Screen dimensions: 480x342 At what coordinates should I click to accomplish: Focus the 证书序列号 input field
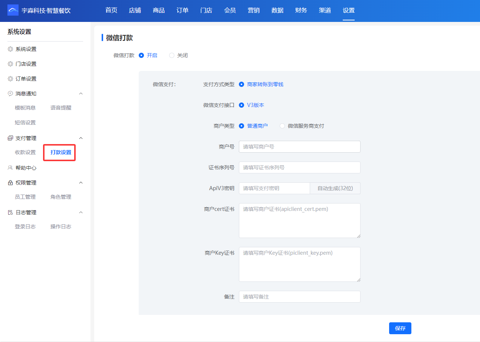coord(300,167)
